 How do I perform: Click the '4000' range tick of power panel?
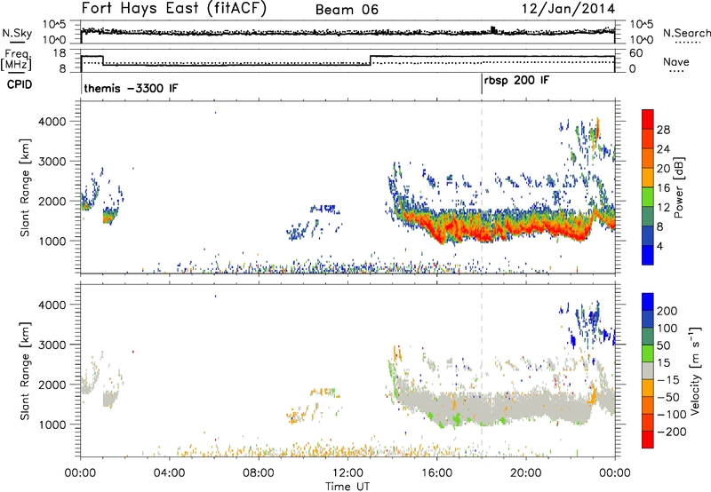click(52, 122)
